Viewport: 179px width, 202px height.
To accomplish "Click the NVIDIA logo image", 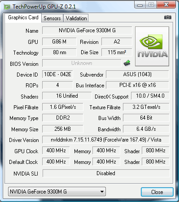I will 152,46.
